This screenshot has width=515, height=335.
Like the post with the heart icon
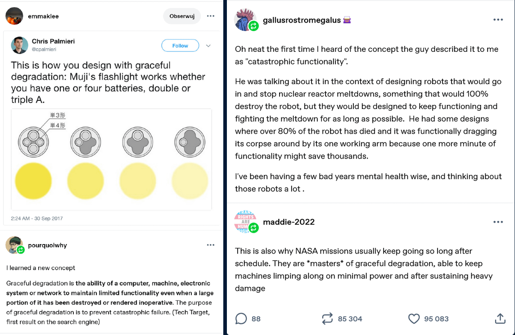pyautogui.click(x=414, y=319)
